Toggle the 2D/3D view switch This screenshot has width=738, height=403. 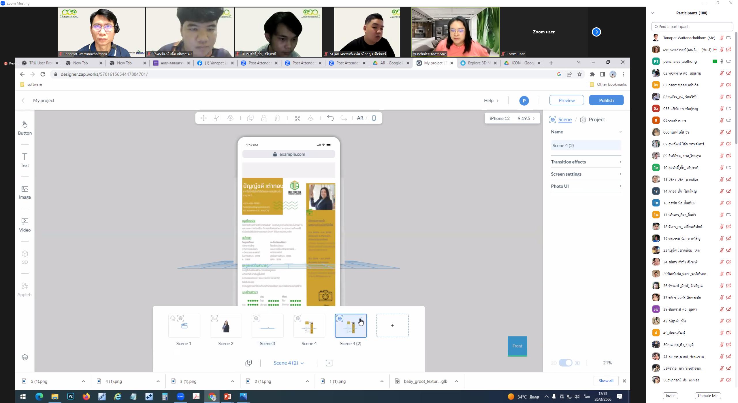point(565,363)
